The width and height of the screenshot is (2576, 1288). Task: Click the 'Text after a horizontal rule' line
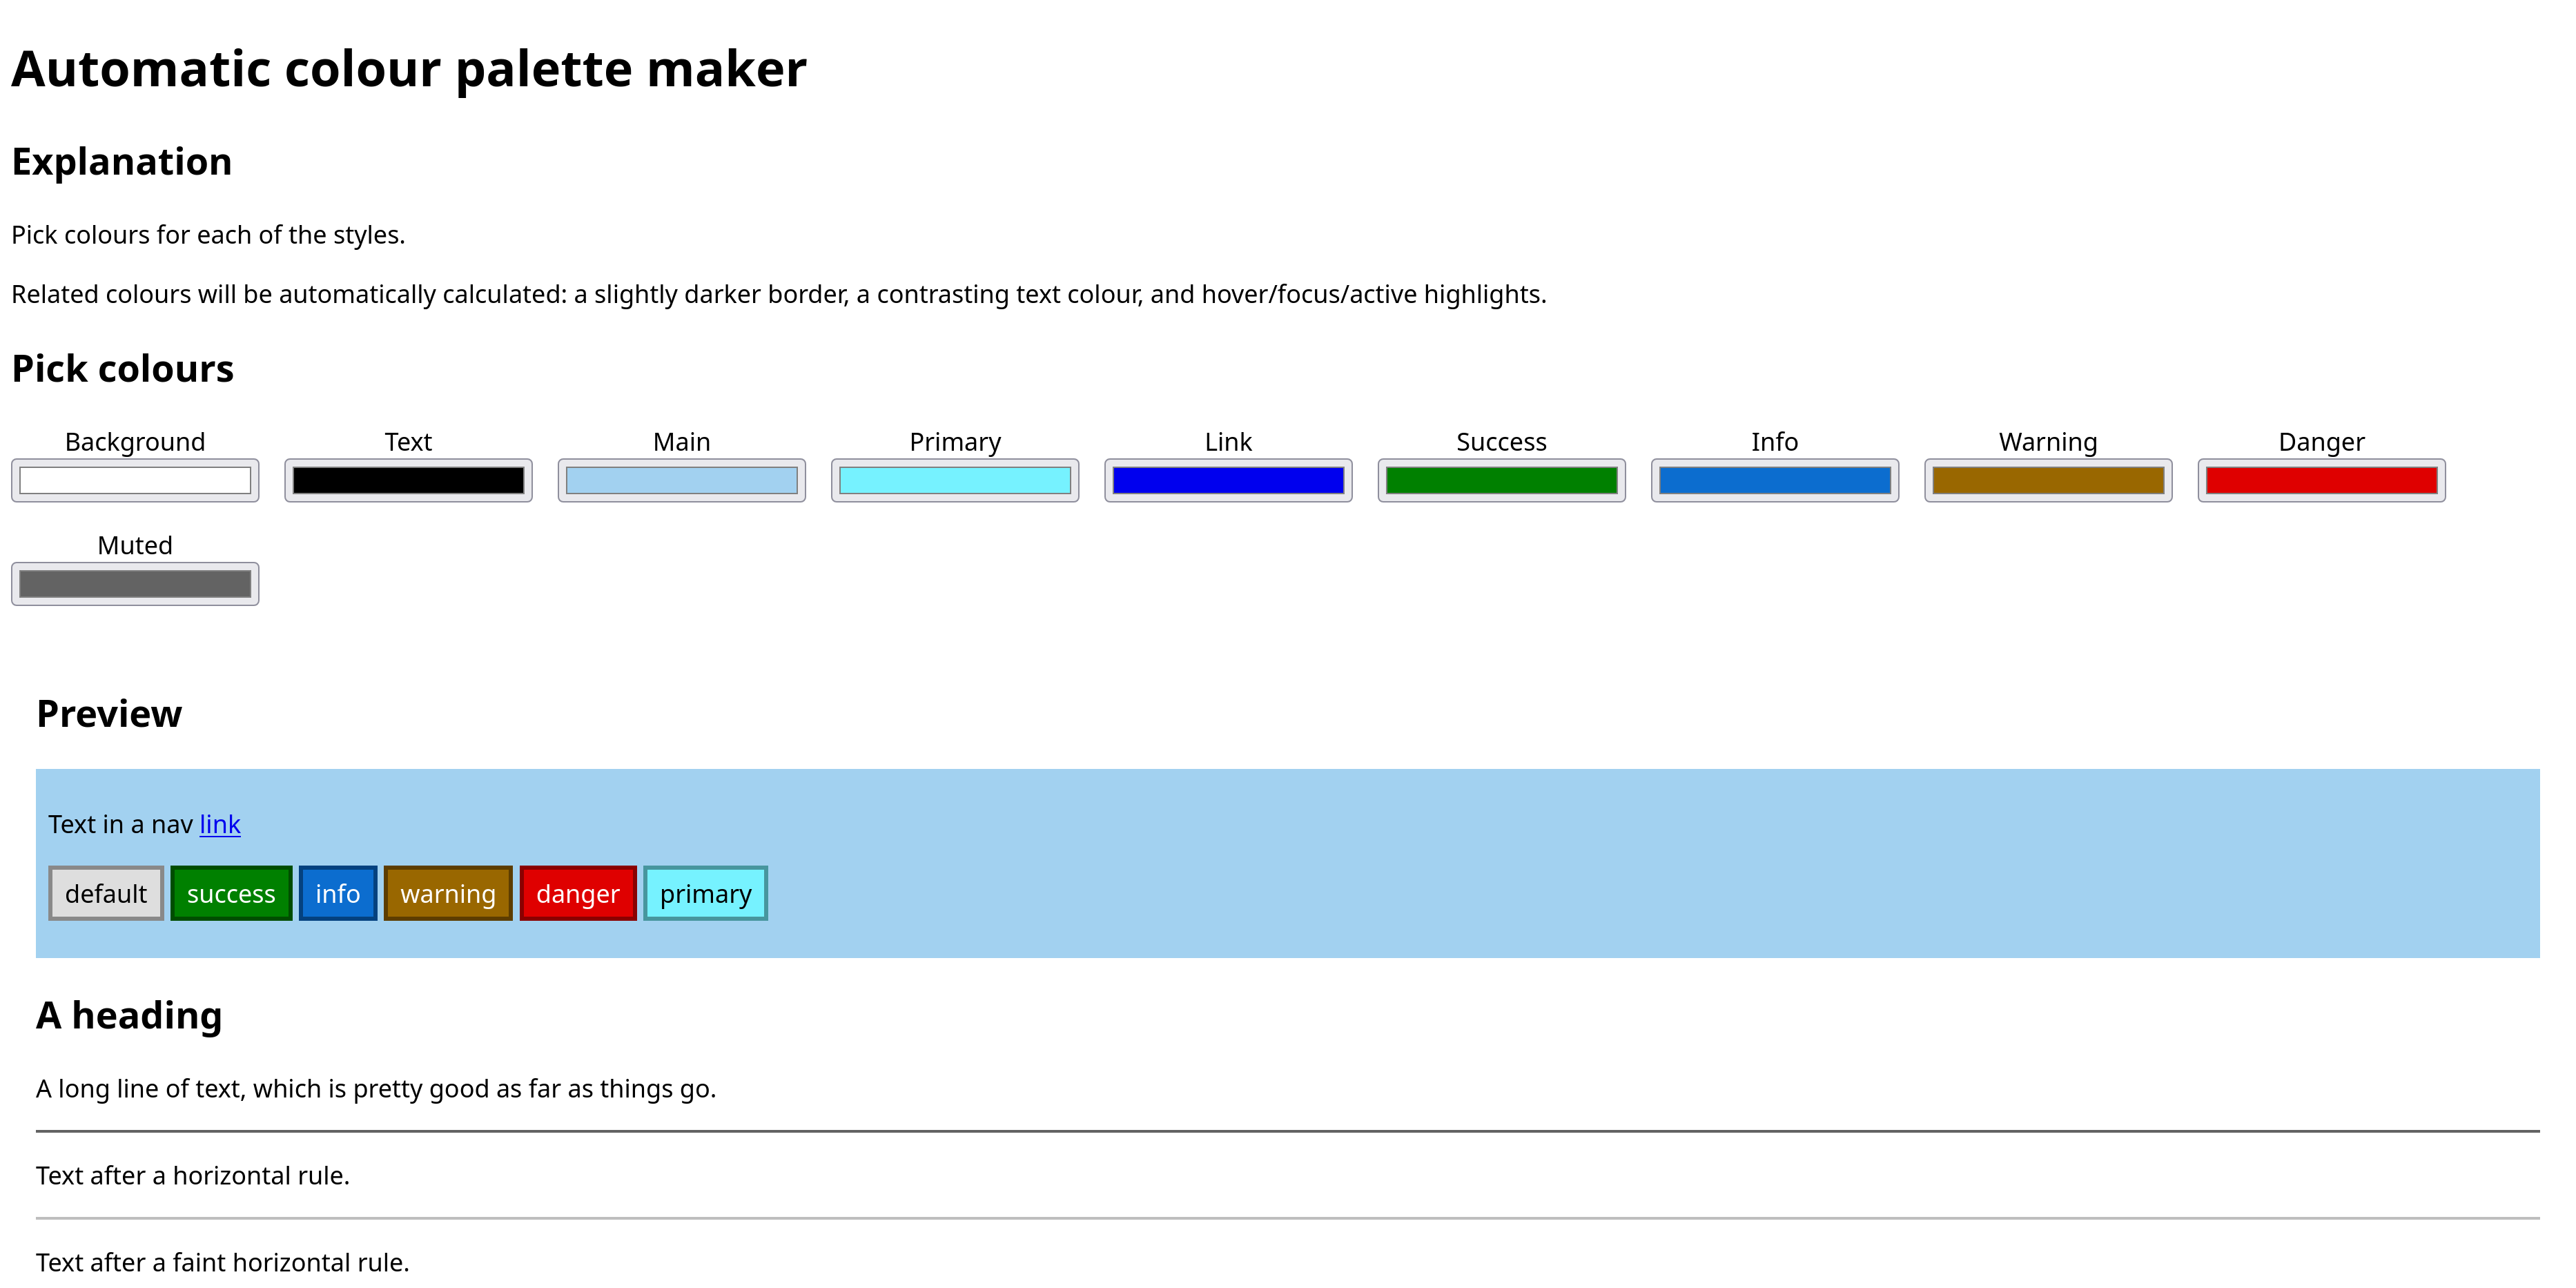click(x=193, y=1175)
